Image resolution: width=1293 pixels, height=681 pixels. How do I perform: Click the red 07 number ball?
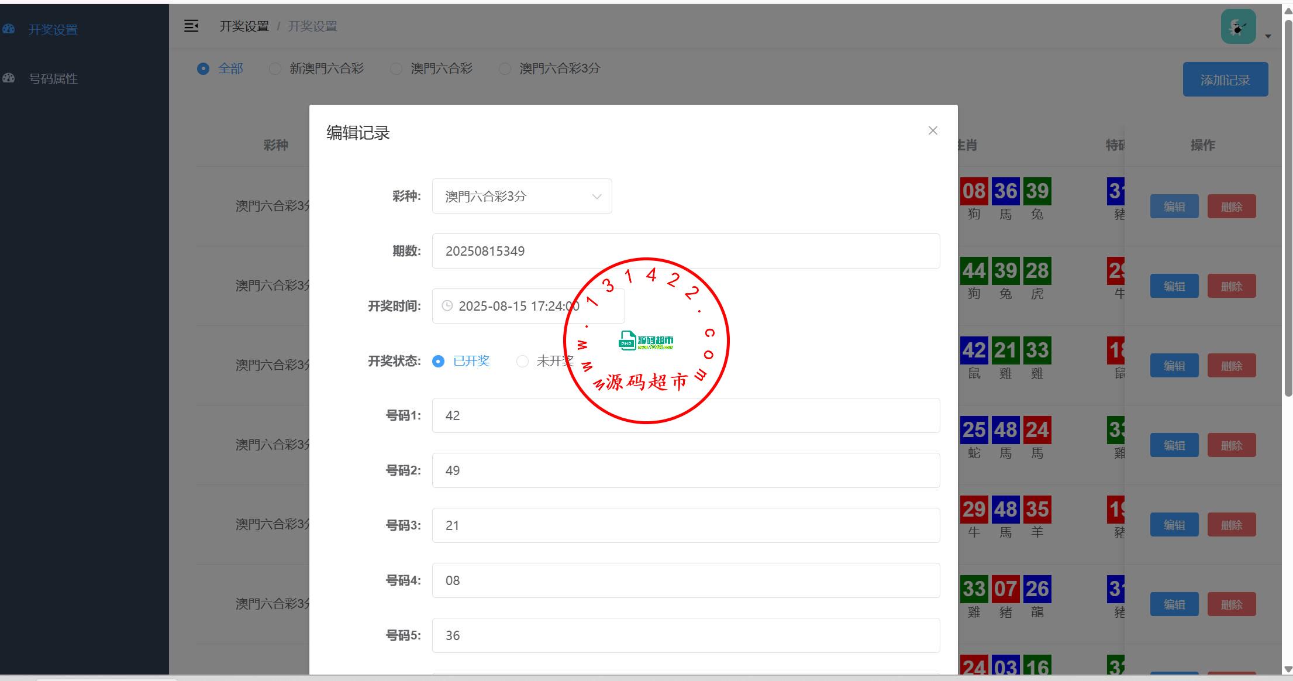pos(1005,589)
